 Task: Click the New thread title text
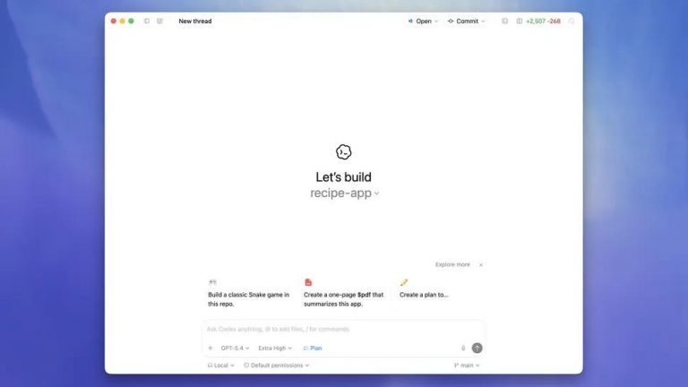point(194,21)
